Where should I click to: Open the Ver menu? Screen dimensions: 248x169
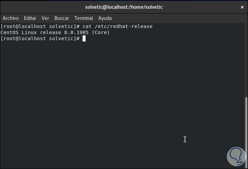[45, 18]
